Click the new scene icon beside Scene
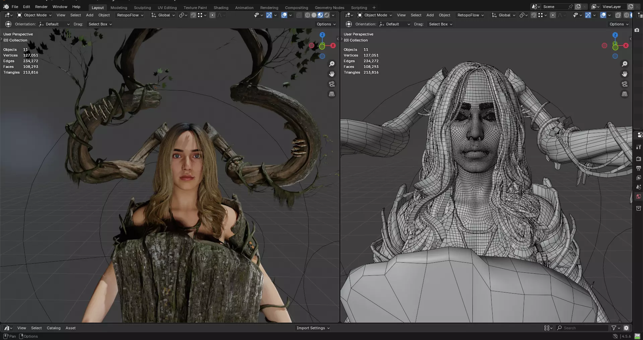The height and width of the screenshot is (340, 643). 578,7
